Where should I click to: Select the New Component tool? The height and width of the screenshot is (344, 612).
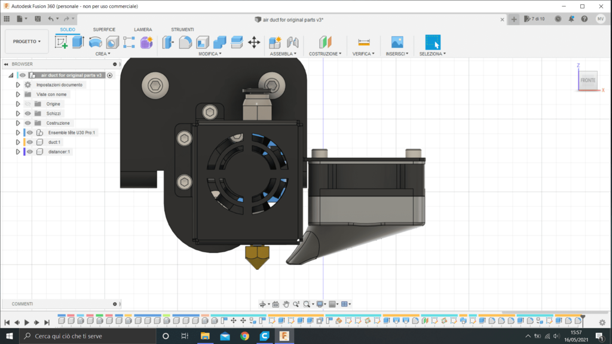275,42
